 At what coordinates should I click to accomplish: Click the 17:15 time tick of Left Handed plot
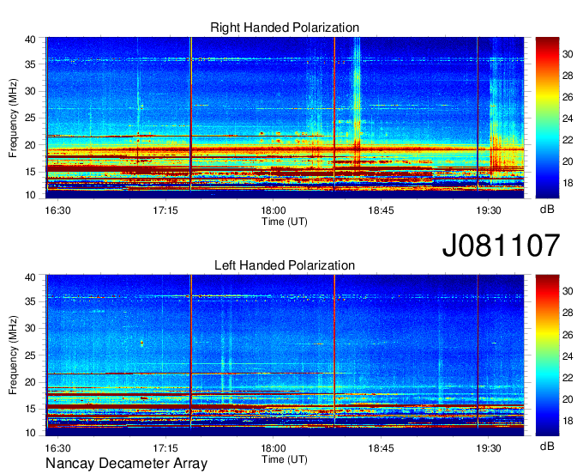click(165, 448)
